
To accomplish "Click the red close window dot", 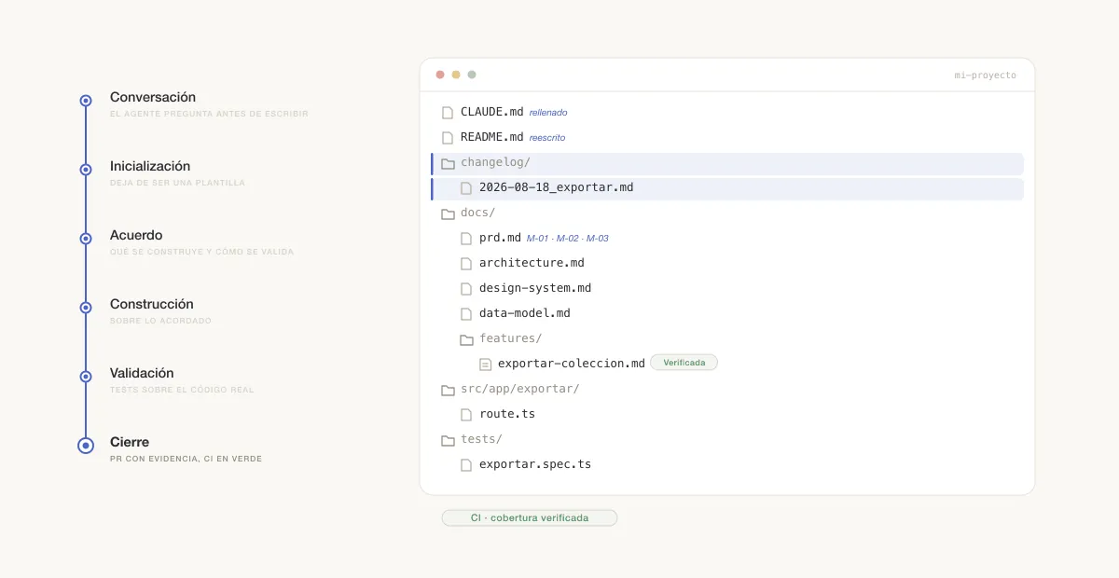I will (x=440, y=75).
